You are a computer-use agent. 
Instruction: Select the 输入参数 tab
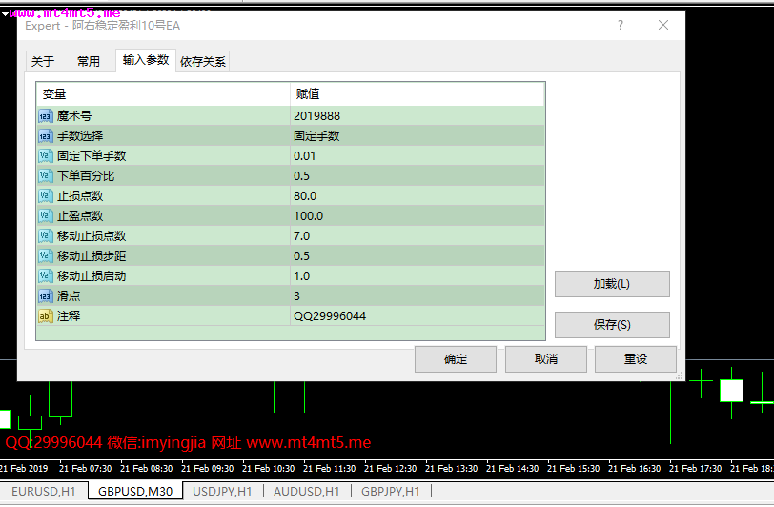[146, 60]
